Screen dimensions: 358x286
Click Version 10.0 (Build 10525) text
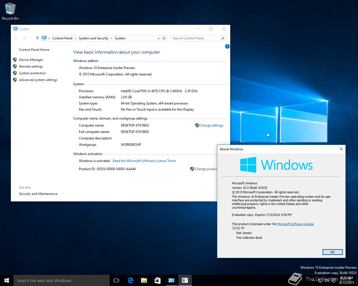(249, 188)
